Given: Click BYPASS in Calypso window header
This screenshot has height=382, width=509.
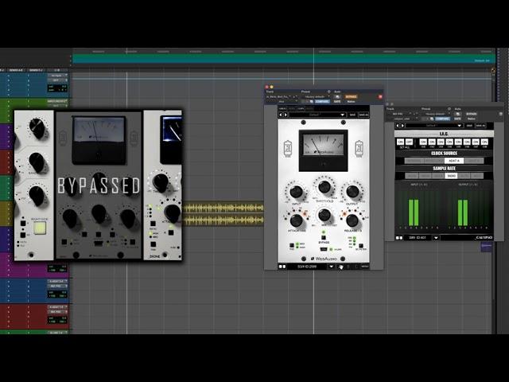Looking at the screenshot, I should pyautogui.click(x=472, y=114).
